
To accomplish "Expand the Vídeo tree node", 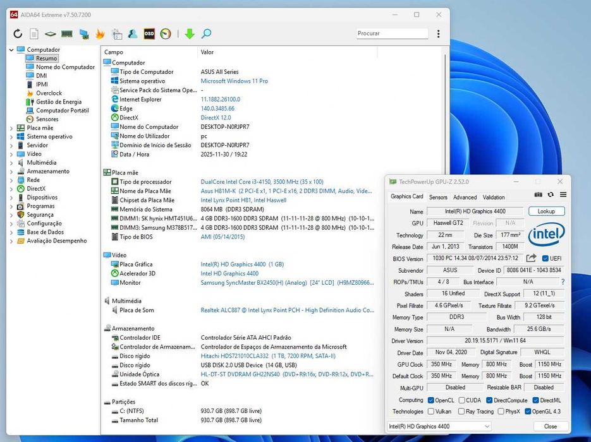I will (x=11, y=154).
